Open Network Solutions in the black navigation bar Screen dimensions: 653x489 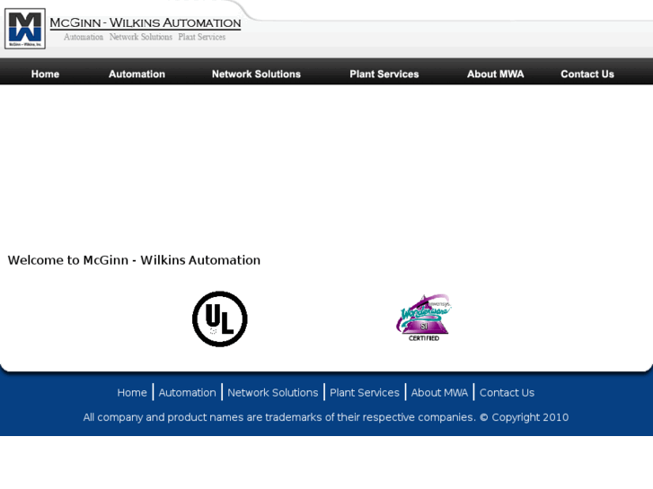[x=256, y=74]
